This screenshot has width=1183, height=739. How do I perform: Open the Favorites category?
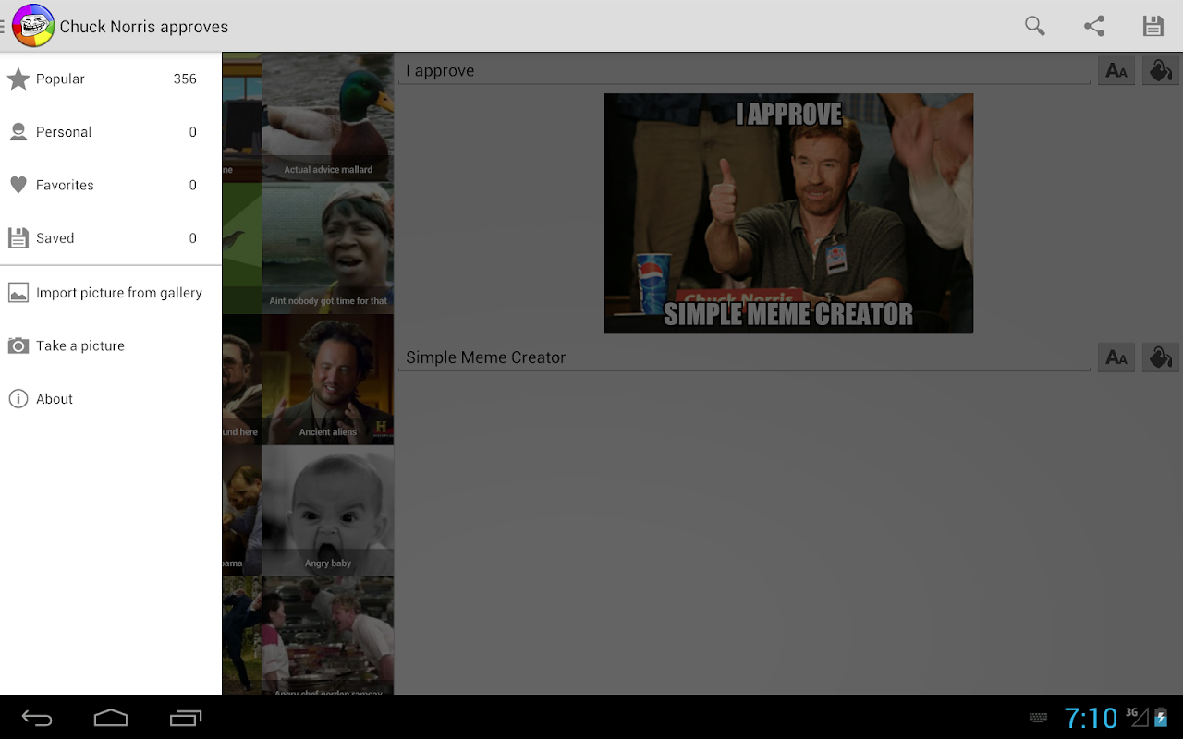[x=111, y=185]
